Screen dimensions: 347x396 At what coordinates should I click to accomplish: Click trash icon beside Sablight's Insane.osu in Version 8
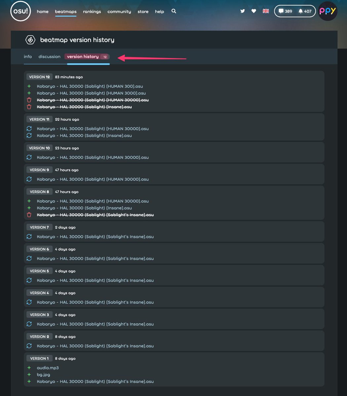pyautogui.click(x=29, y=215)
